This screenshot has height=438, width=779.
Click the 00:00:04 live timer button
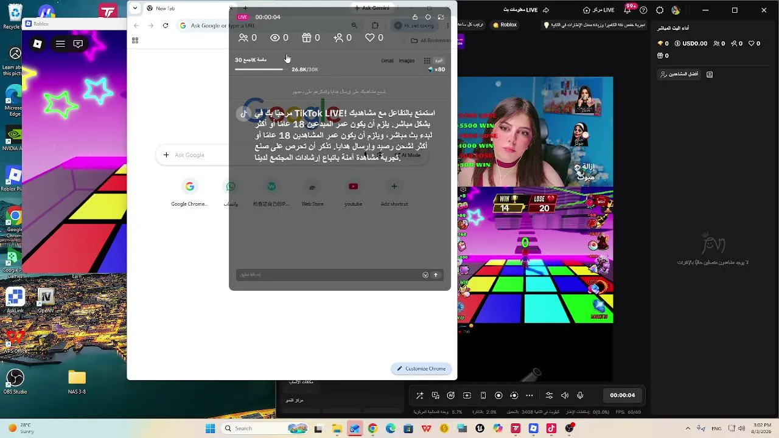click(x=623, y=395)
